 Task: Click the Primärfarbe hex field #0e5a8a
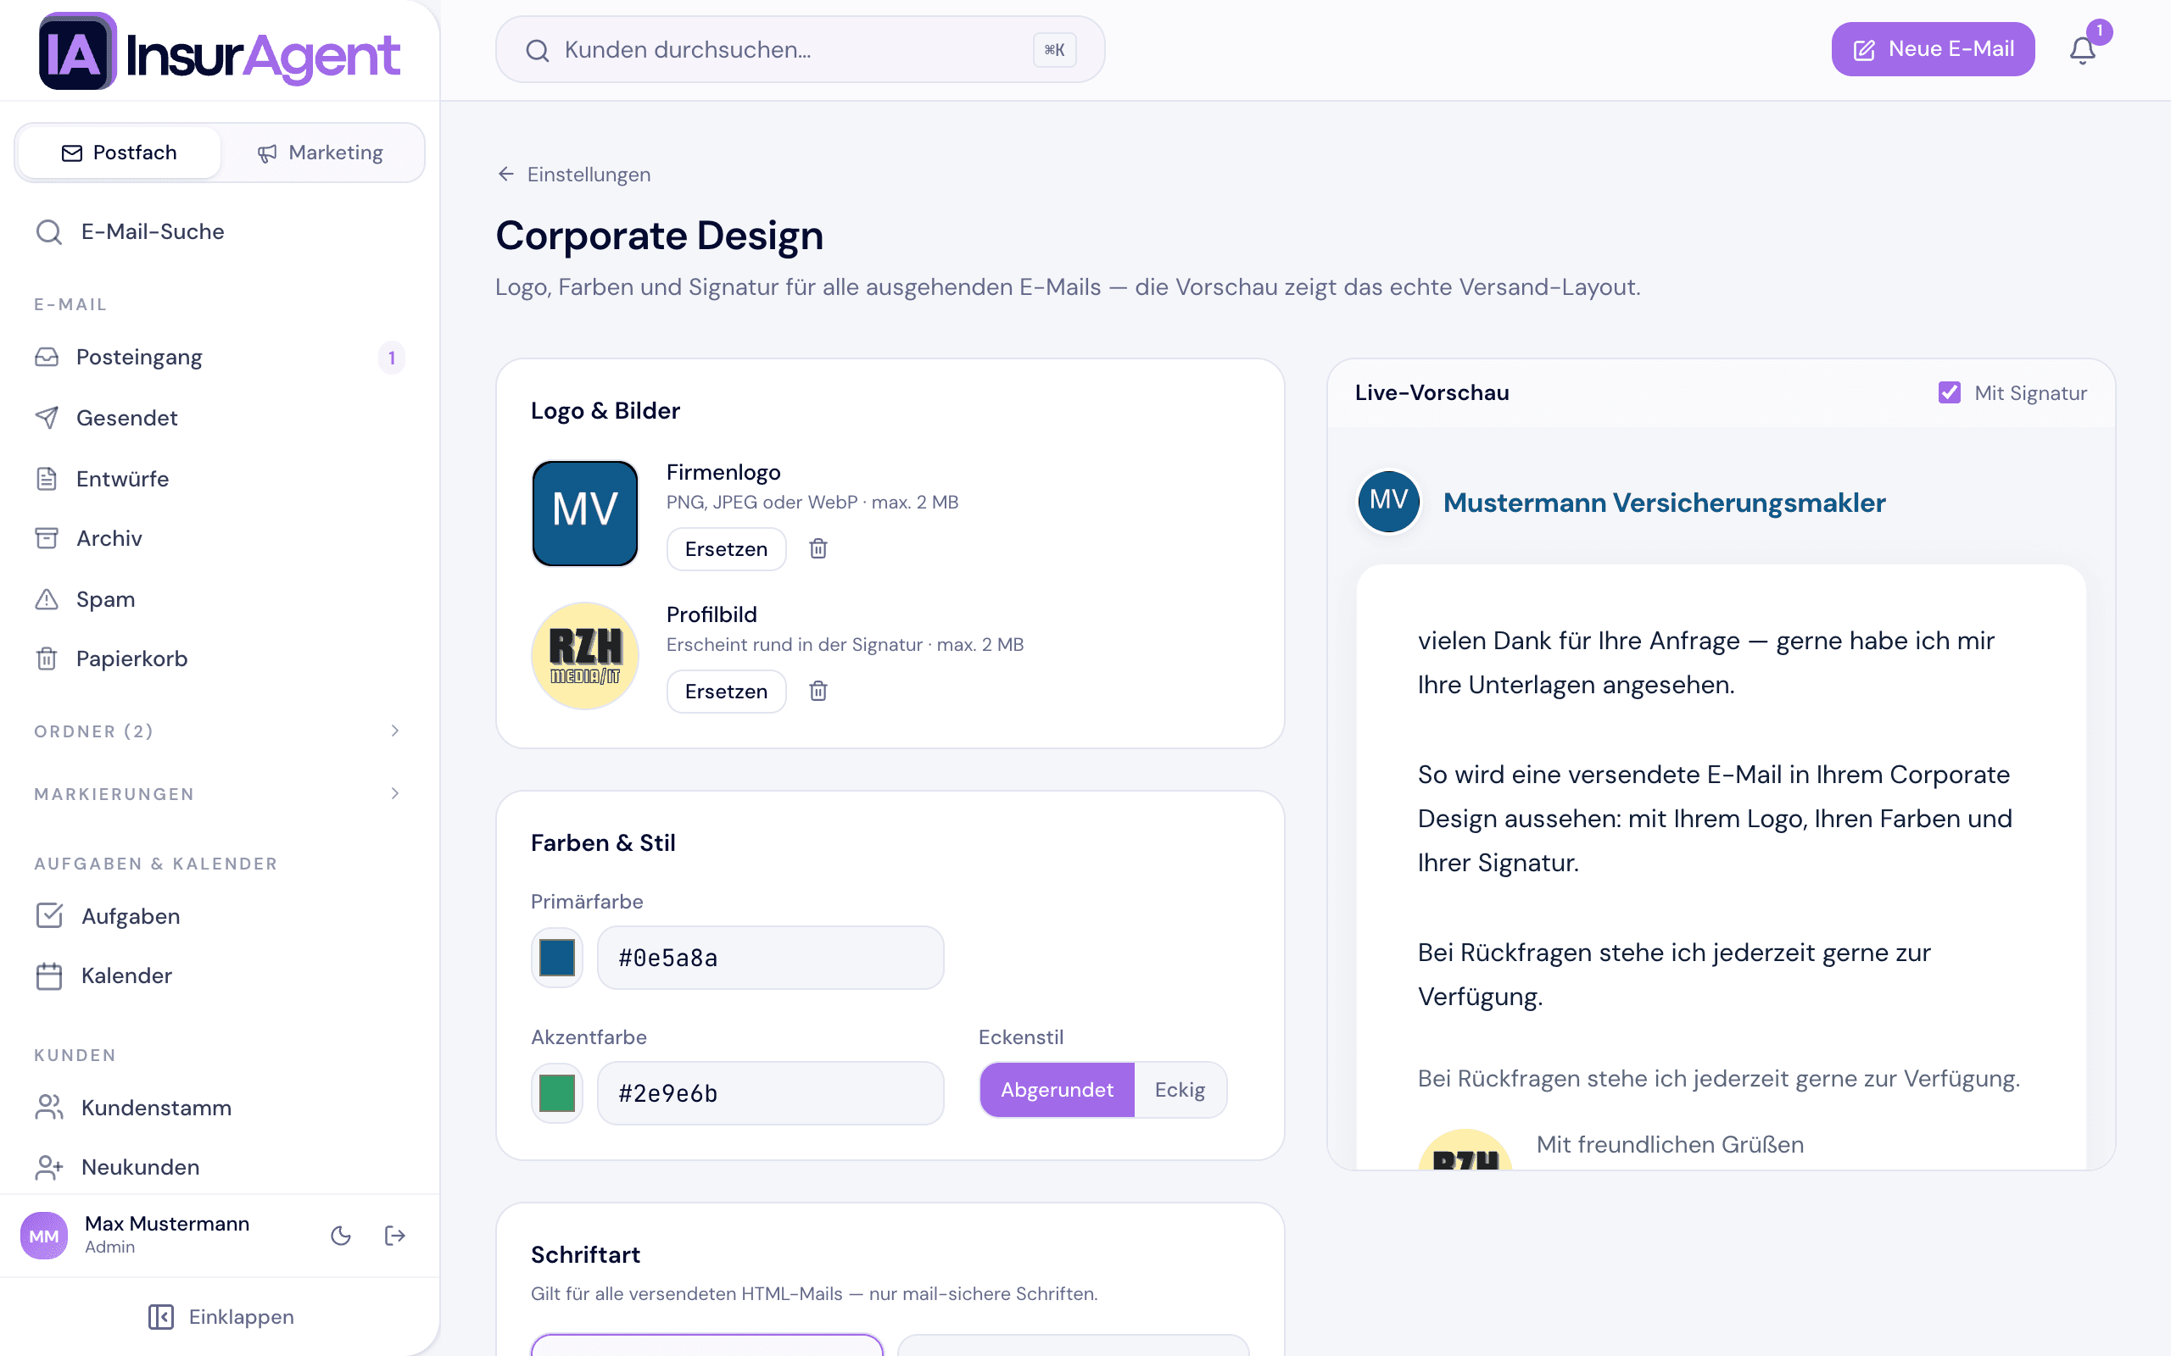771,958
